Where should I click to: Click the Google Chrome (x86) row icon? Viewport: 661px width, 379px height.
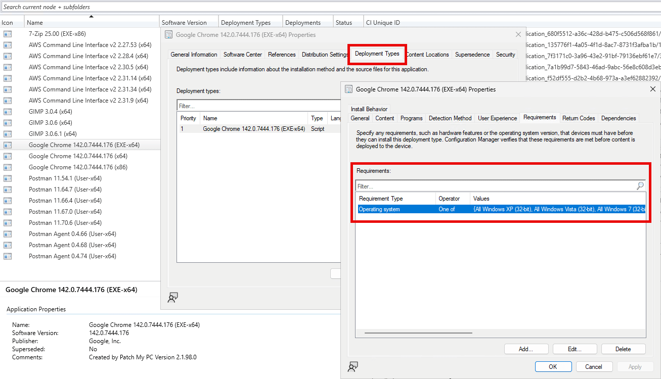pyautogui.click(x=8, y=167)
